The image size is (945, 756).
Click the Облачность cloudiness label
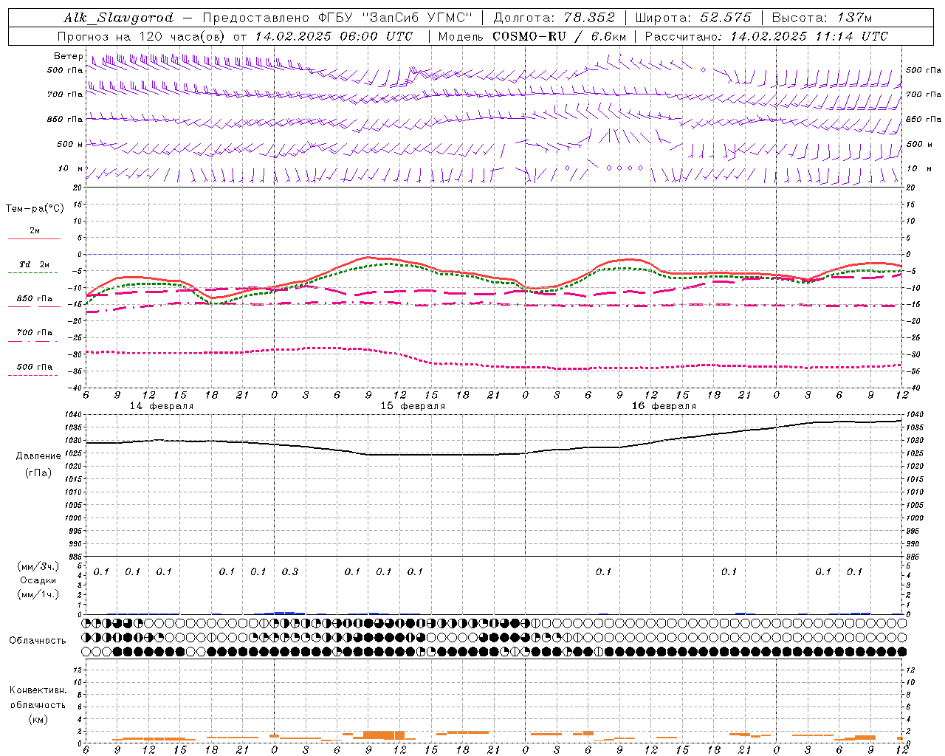tap(38, 641)
